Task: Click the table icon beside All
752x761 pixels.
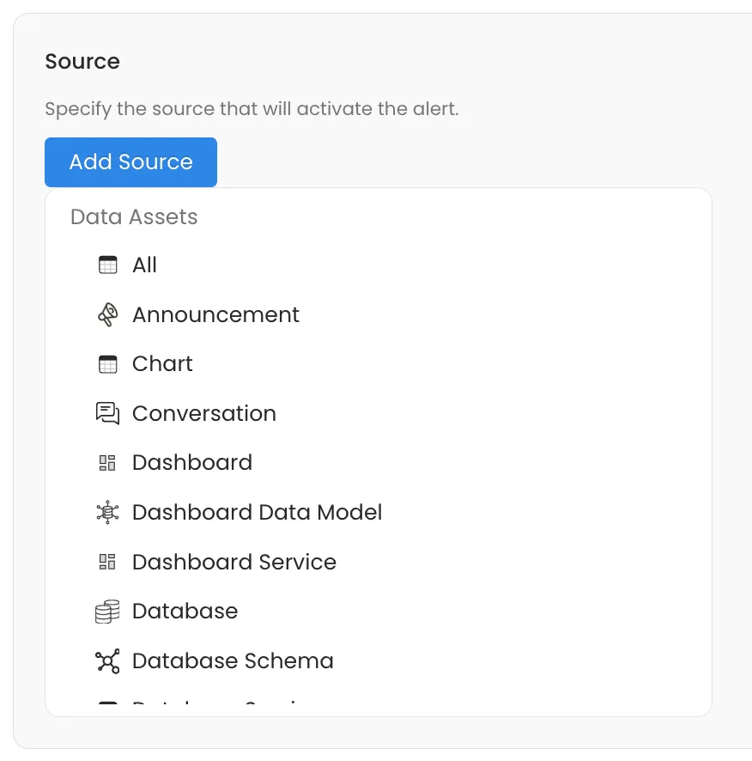Action: click(x=107, y=265)
